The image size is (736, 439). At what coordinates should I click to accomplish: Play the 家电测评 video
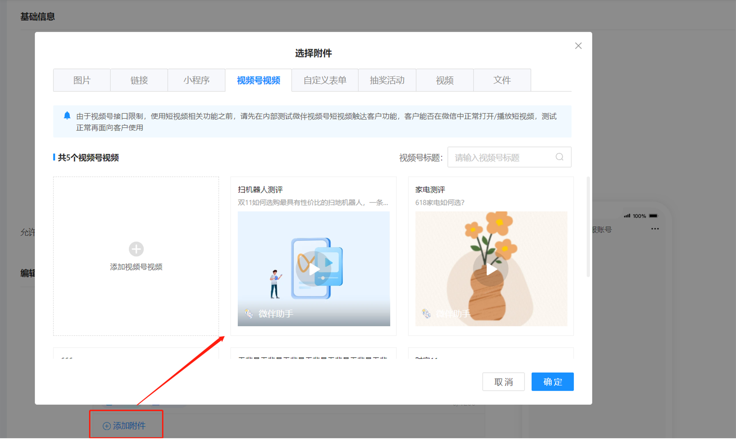point(491,269)
